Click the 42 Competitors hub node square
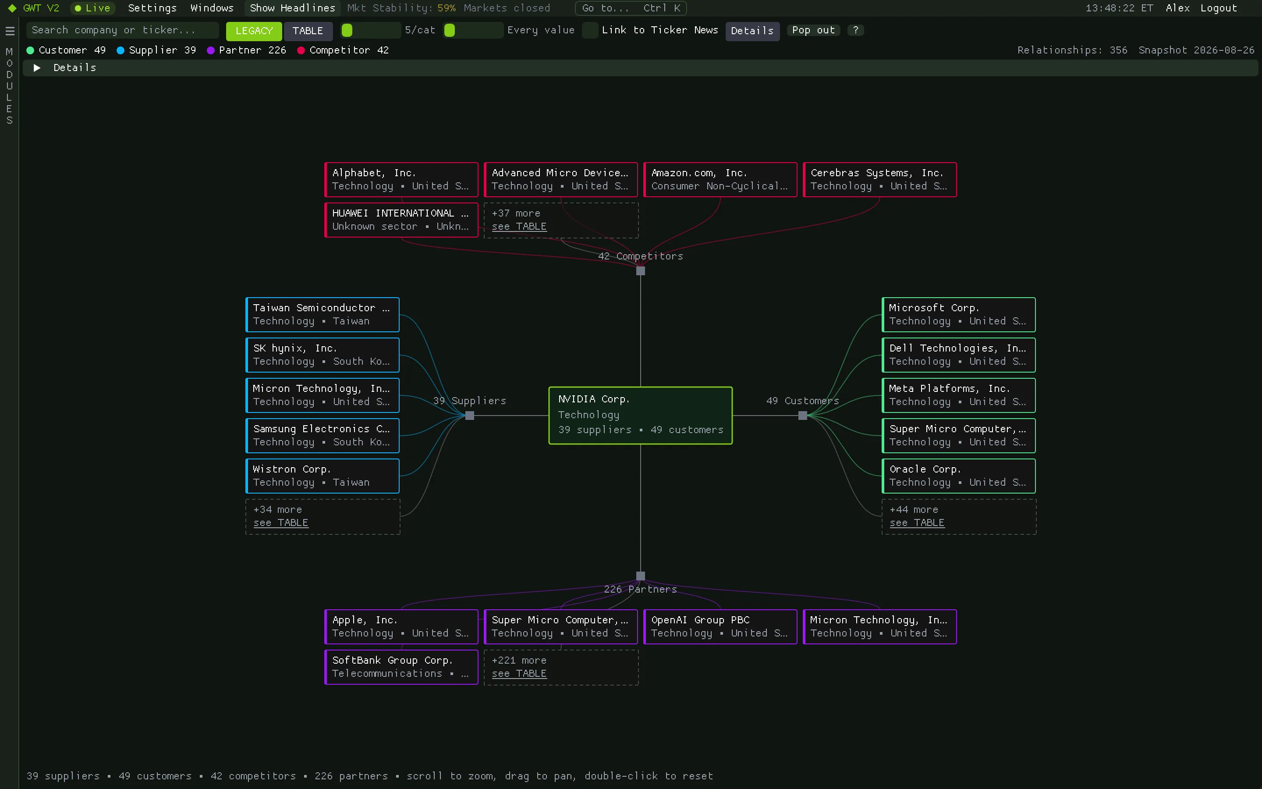 click(640, 271)
